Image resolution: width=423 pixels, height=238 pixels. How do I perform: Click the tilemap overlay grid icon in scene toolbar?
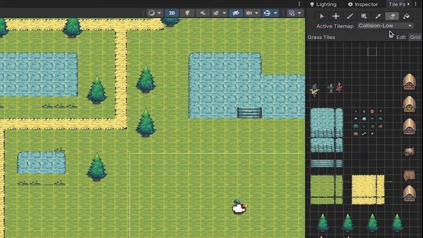pyautogui.click(x=291, y=13)
